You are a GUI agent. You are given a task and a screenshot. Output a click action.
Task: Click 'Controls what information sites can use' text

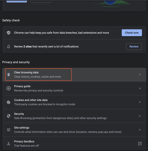(x=68, y=132)
